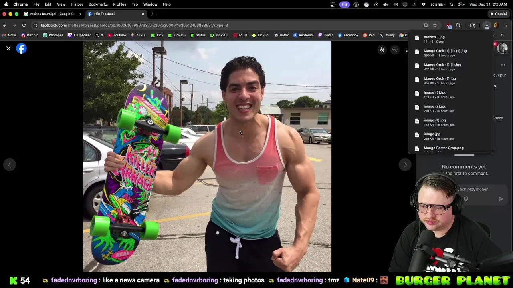Open download Mango Grok (1) (1).jpg
513x288 pixels.
click(450, 67)
